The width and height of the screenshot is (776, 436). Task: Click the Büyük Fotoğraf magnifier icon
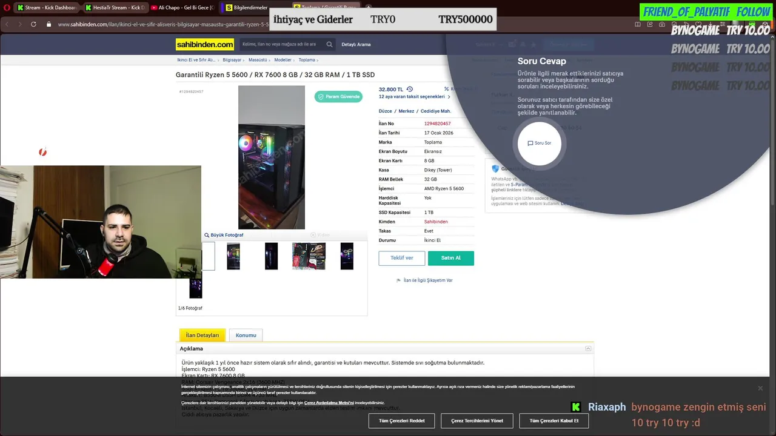207,235
